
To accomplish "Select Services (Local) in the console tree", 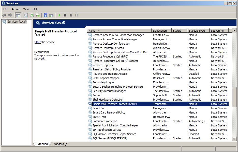I will click(x=17, y=22).
